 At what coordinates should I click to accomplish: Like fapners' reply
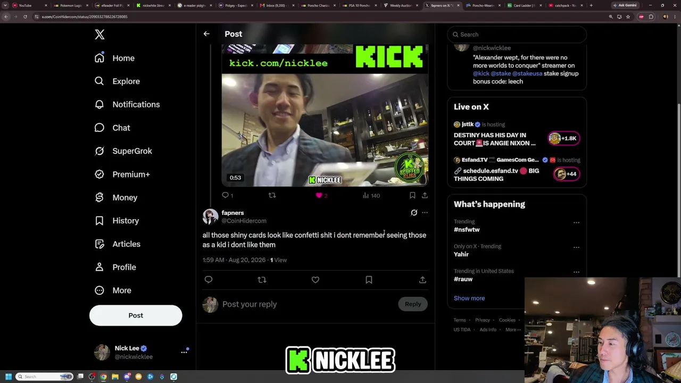tap(315, 280)
